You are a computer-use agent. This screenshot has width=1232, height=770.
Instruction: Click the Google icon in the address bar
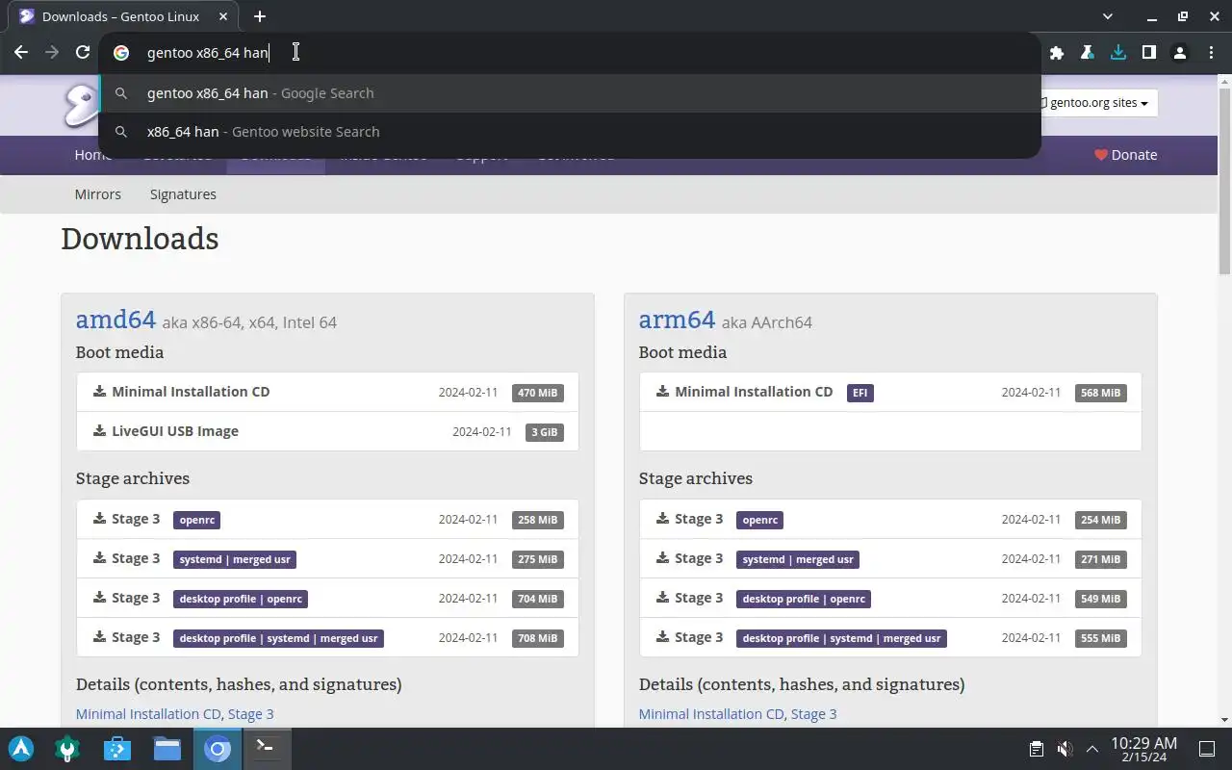click(x=121, y=53)
